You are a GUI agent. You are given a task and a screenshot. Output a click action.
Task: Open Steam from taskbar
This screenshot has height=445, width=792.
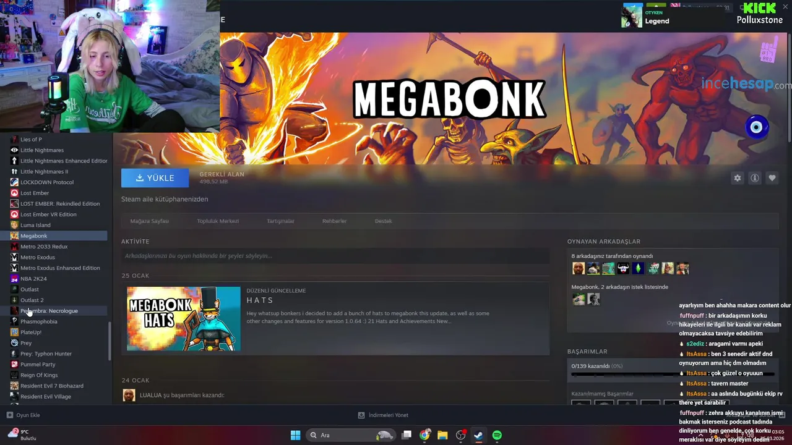pyautogui.click(x=478, y=435)
